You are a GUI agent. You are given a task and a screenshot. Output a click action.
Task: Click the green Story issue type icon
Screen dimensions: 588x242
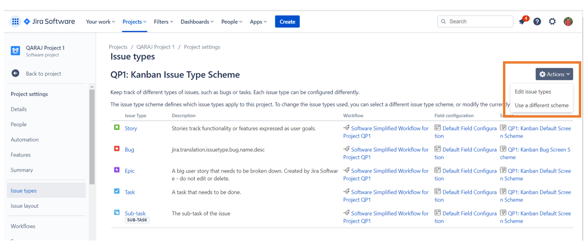116,127
